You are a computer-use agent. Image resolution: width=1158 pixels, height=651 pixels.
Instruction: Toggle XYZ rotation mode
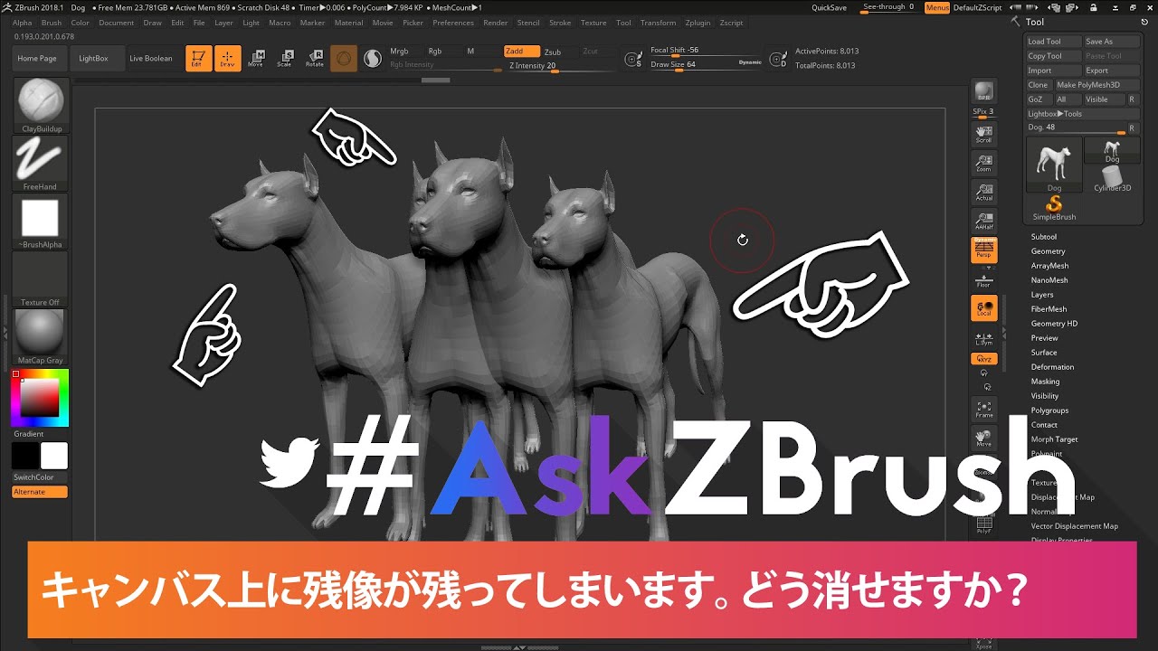coord(983,359)
